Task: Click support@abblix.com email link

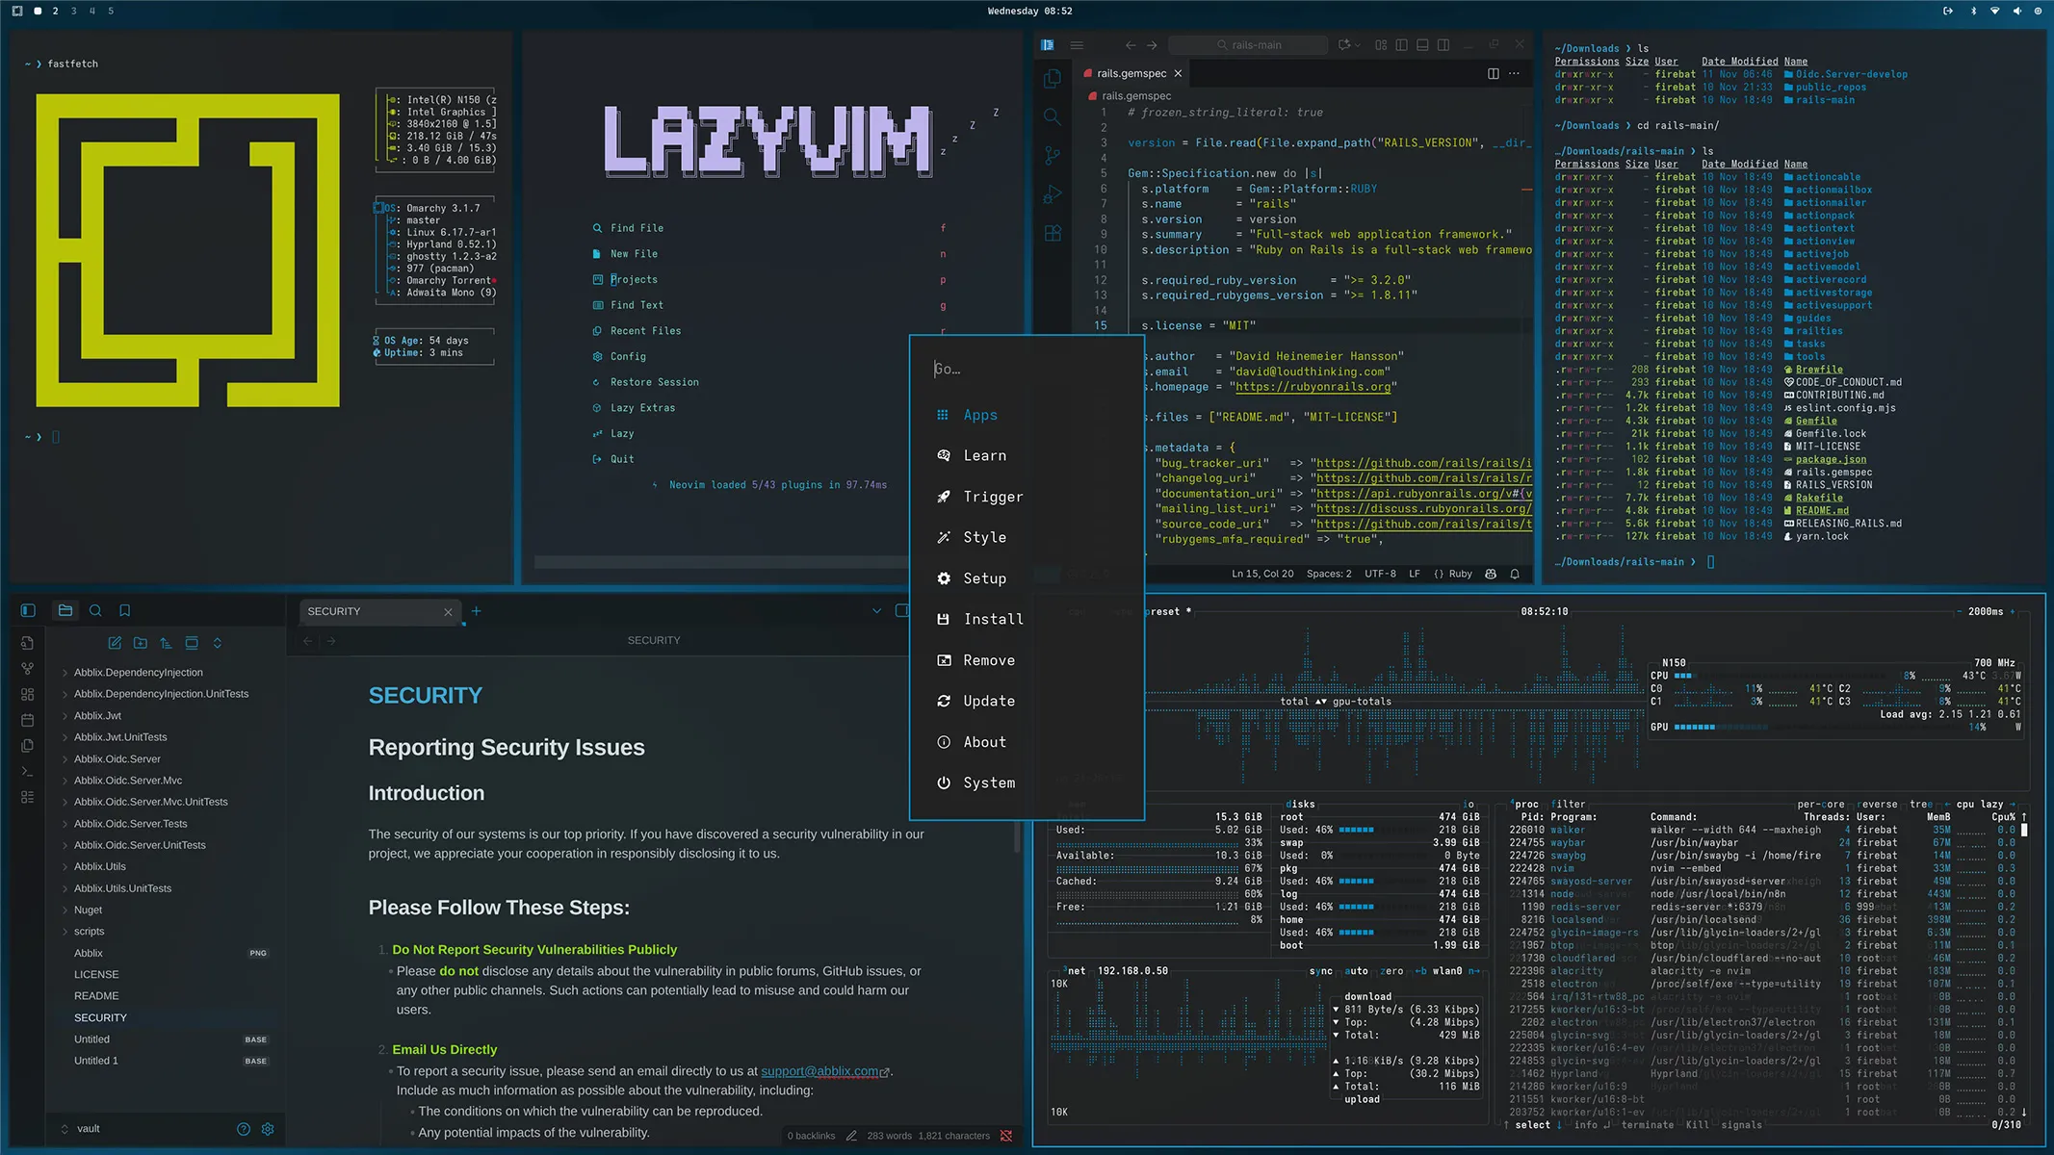Action: pyautogui.click(x=819, y=1071)
